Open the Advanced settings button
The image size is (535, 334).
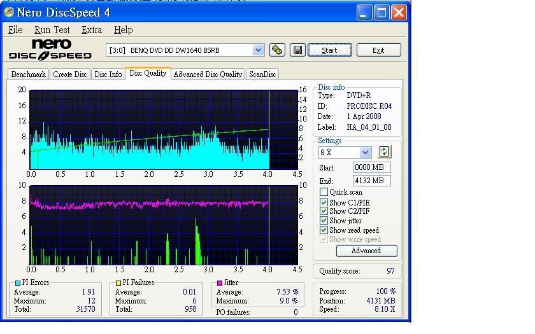pyautogui.click(x=366, y=251)
